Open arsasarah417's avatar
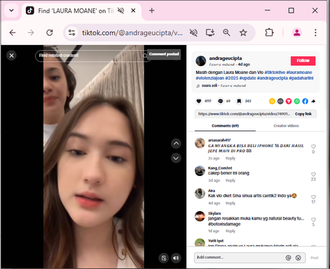The height and width of the screenshot is (269, 330). tap(200, 143)
